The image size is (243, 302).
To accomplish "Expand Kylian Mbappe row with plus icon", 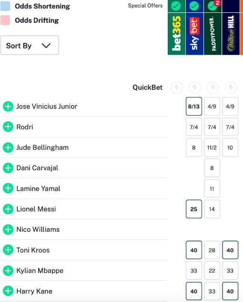I will point(8,271).
